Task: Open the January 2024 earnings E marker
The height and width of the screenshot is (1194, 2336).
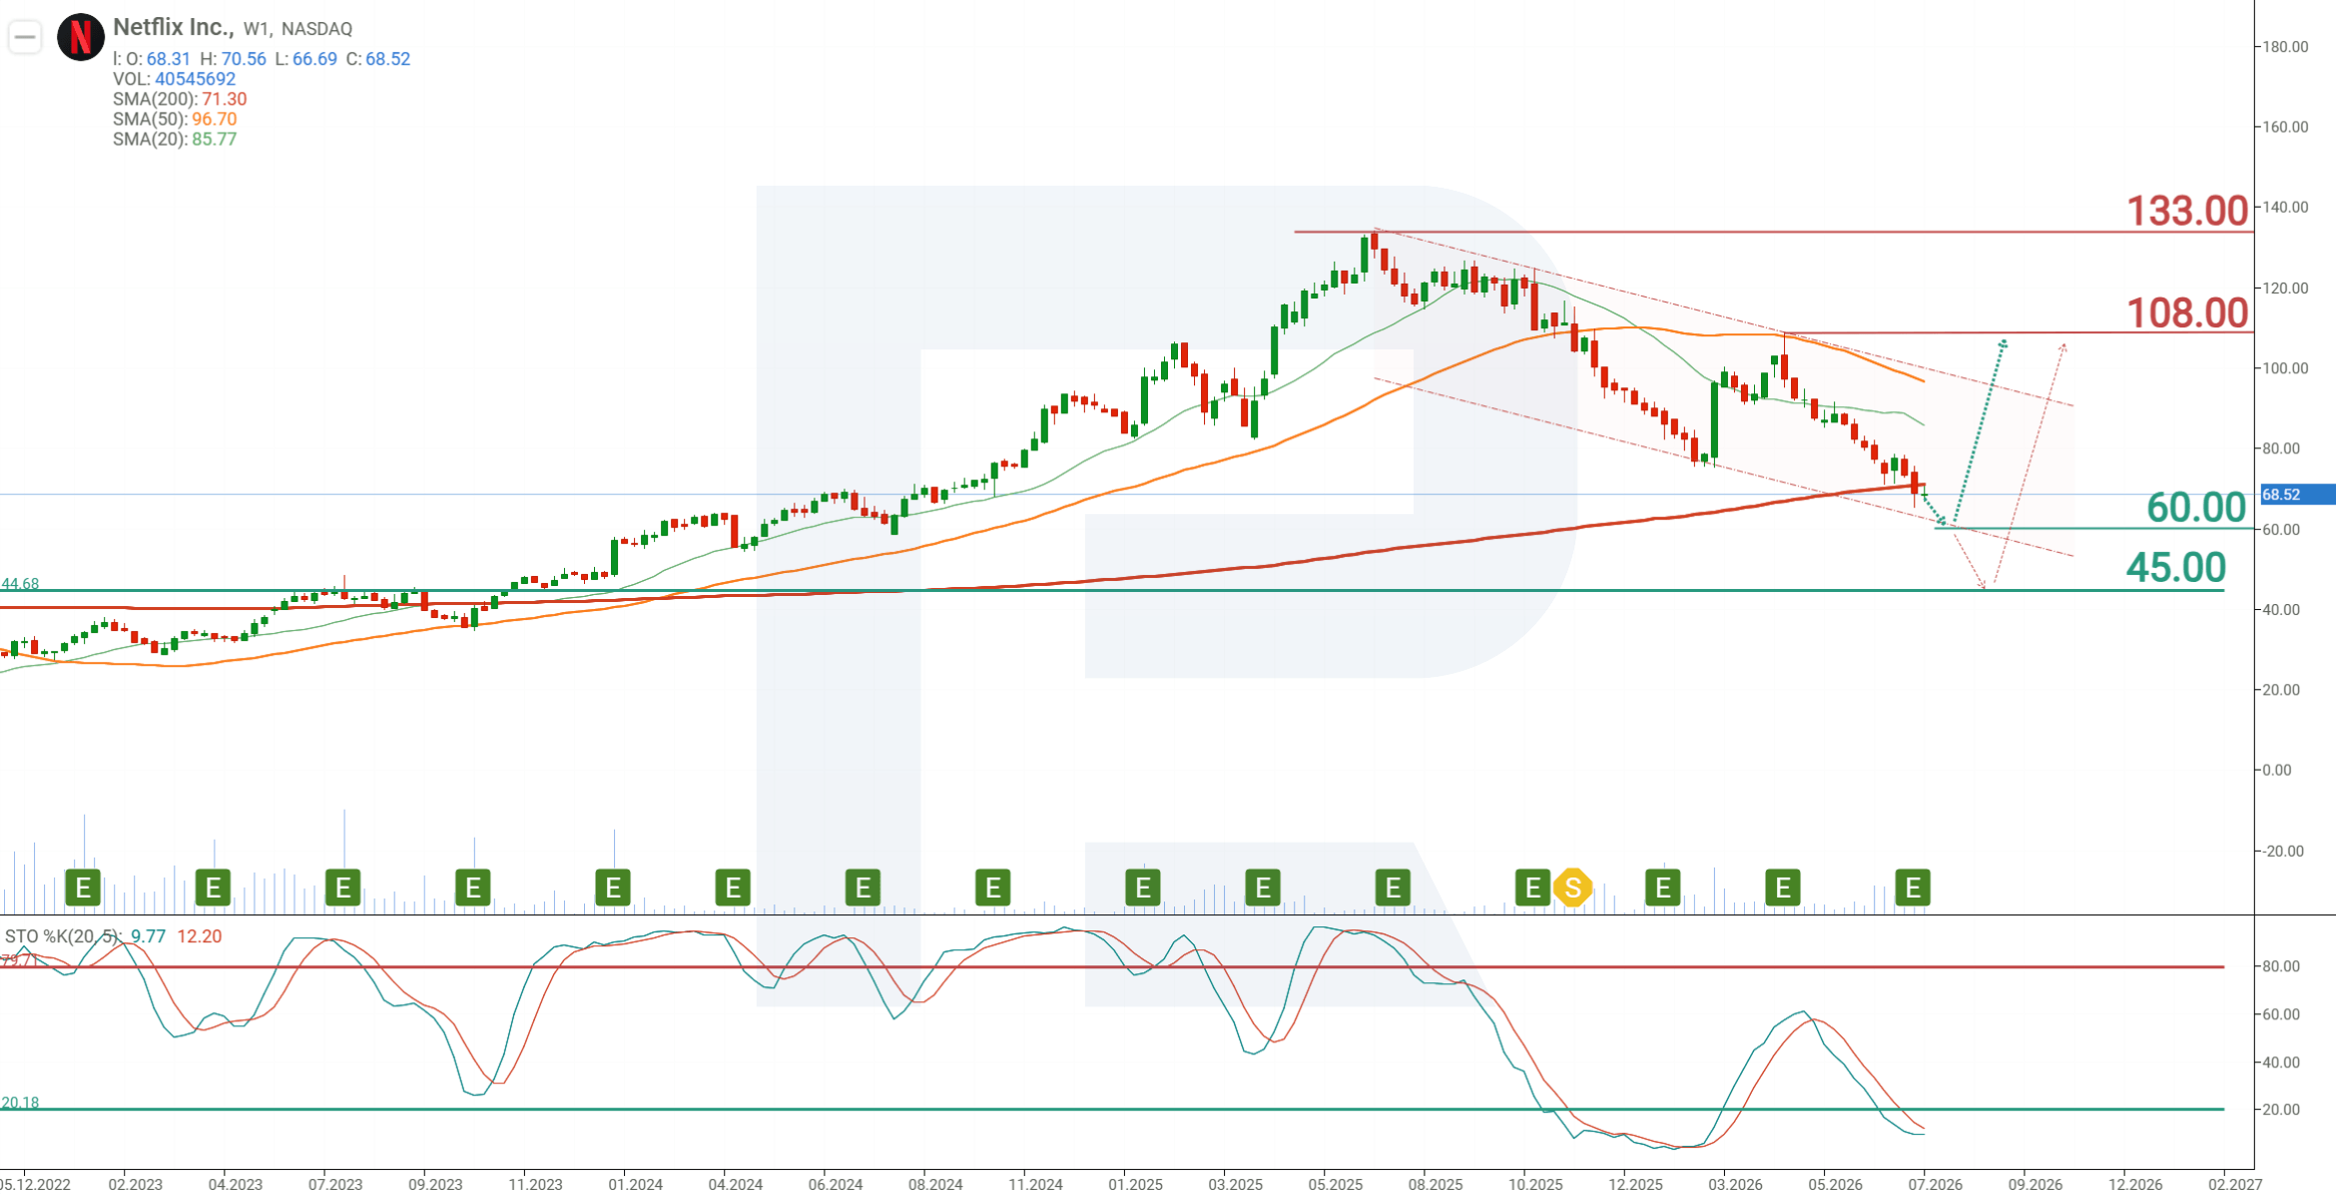Action: point(613,887)
